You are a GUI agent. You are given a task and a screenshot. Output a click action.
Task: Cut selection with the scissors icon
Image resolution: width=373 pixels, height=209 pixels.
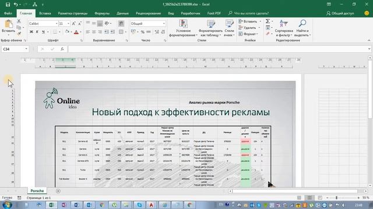19,21
